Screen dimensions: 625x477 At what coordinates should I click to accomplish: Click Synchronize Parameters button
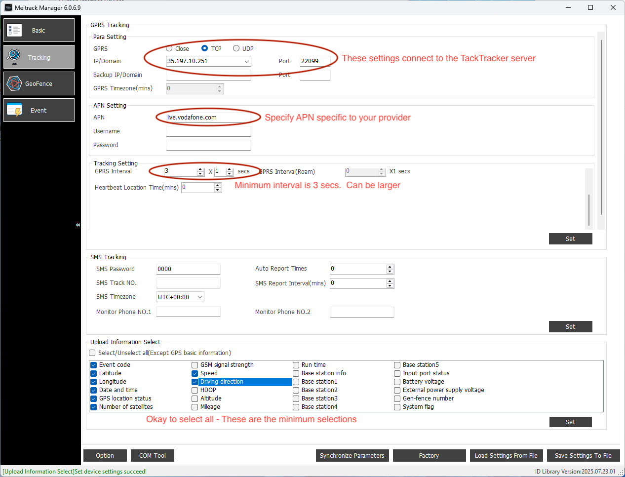click(x=352, y=456)
